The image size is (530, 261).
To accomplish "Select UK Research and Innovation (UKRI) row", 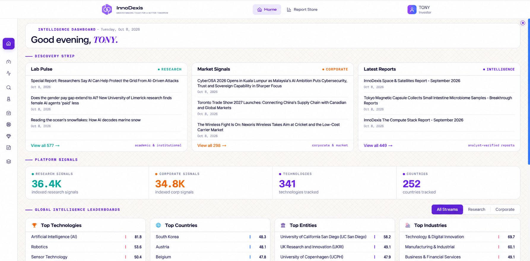I will click(x=335, y=247).
